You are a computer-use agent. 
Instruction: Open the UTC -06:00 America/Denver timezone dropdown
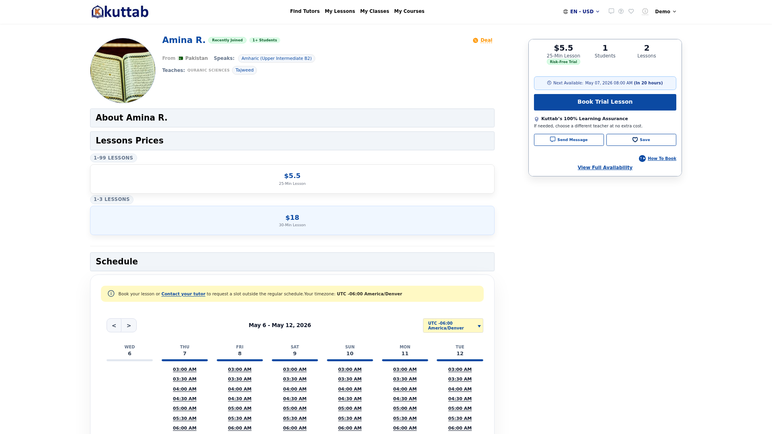pyautogui.click(x=453, y=325)
